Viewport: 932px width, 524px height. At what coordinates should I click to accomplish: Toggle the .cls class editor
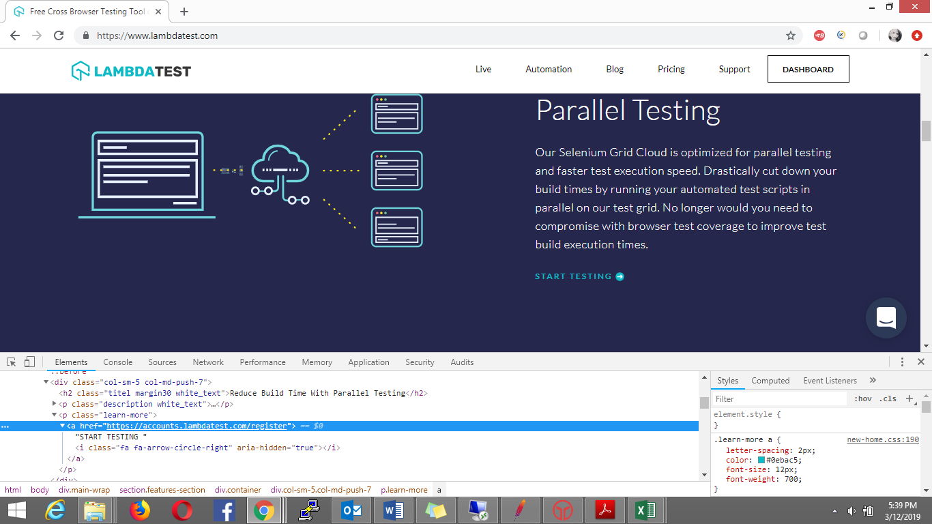click(x=888, y=399)
